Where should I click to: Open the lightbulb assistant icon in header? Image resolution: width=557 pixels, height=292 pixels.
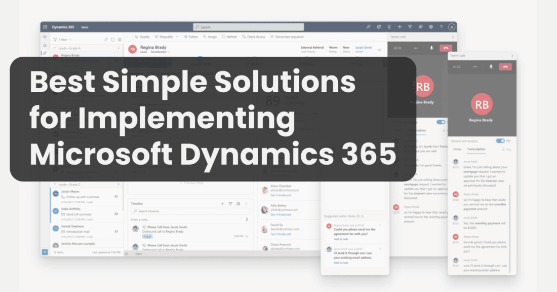pyautogui.click(x=389, y=27)
